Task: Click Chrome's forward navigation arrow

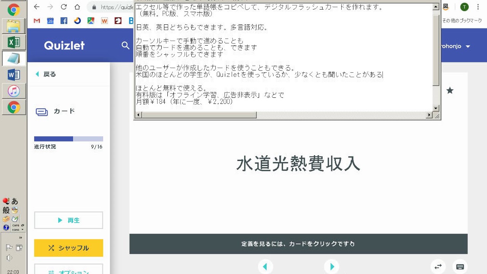Action: point(50,7)
